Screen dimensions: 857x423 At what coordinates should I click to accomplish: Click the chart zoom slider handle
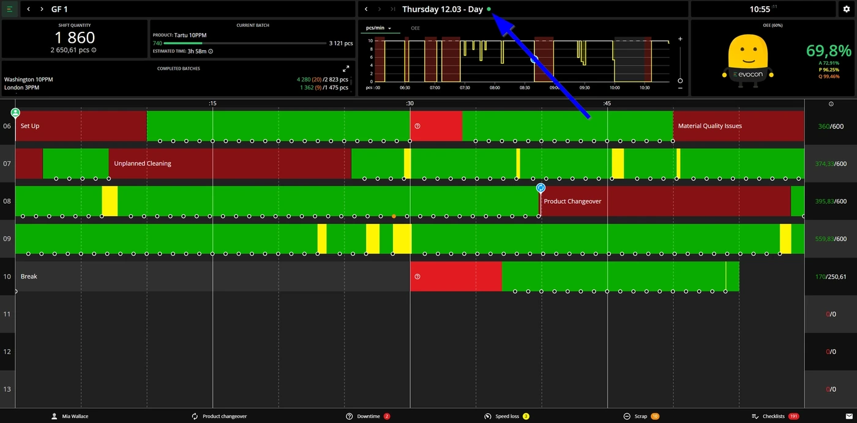680,81
